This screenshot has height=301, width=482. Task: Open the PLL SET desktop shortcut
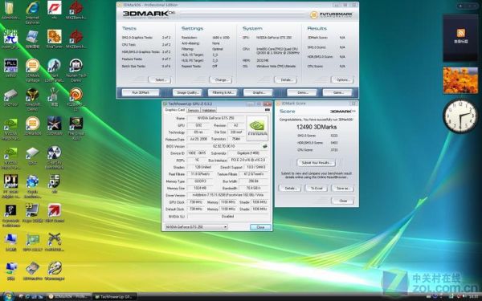point(10,68)
